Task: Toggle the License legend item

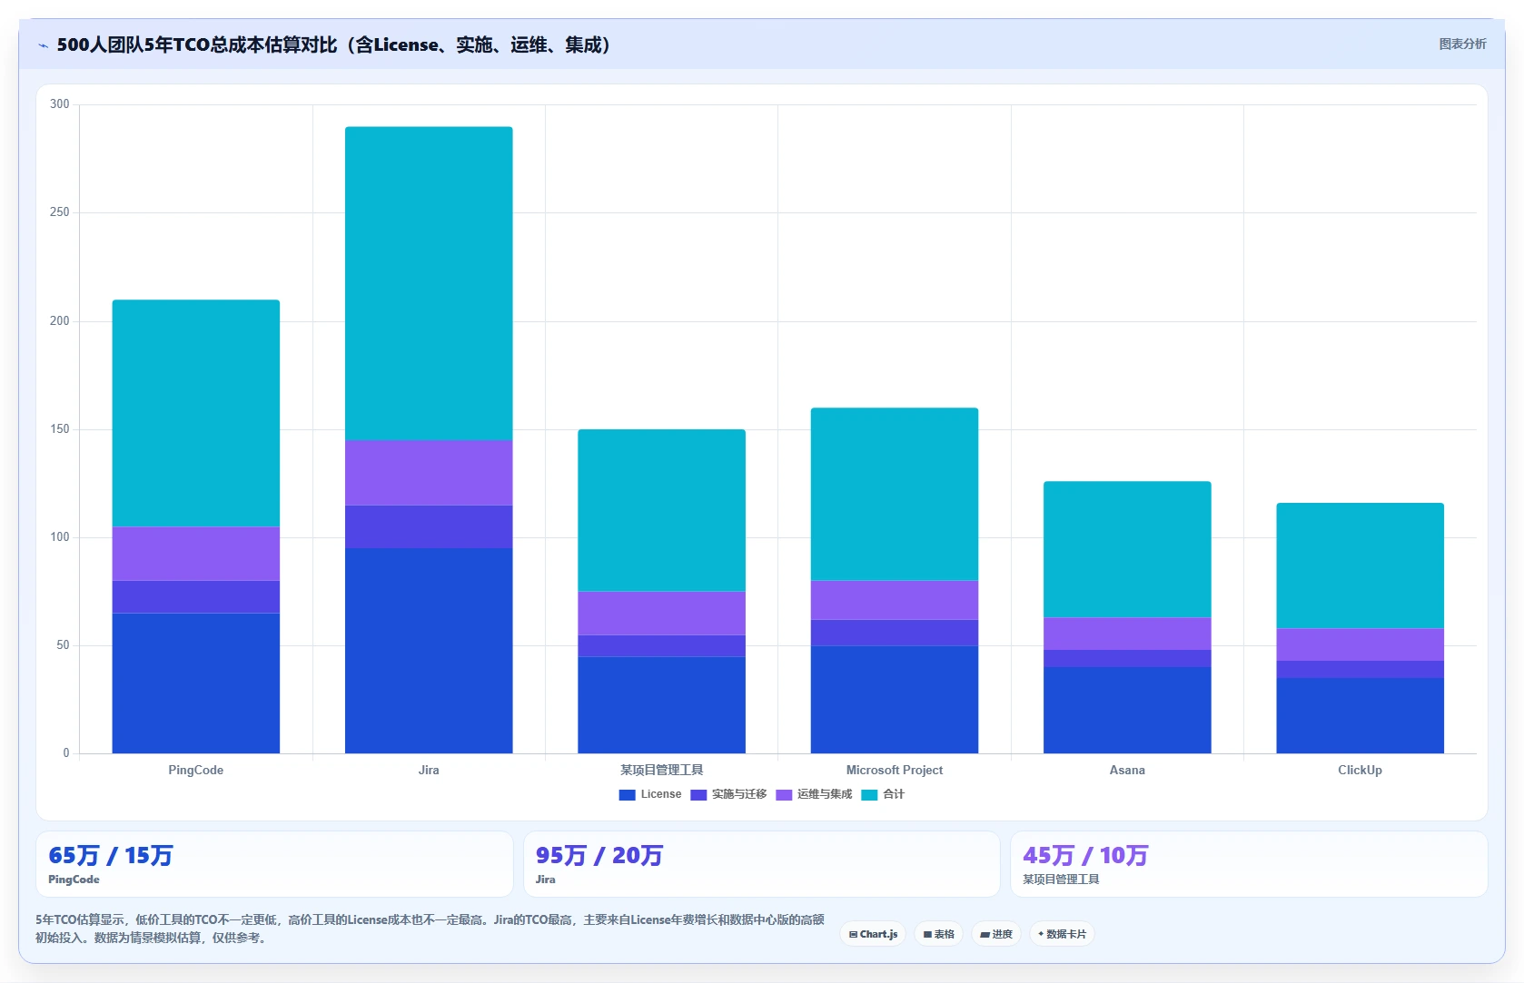Action: tap(650, 794)
